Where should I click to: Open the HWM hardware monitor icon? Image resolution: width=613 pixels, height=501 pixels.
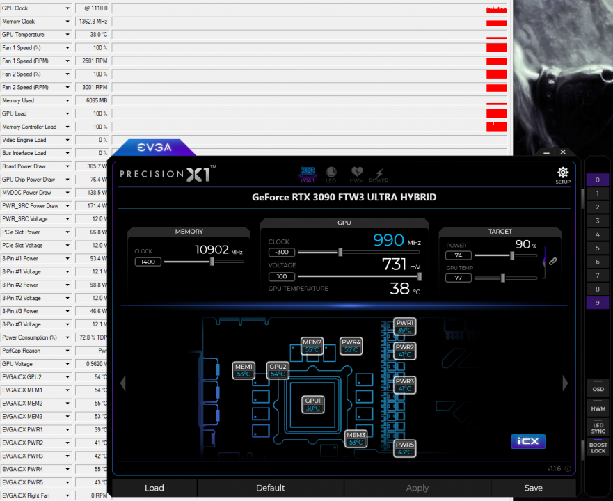point(357,174)
